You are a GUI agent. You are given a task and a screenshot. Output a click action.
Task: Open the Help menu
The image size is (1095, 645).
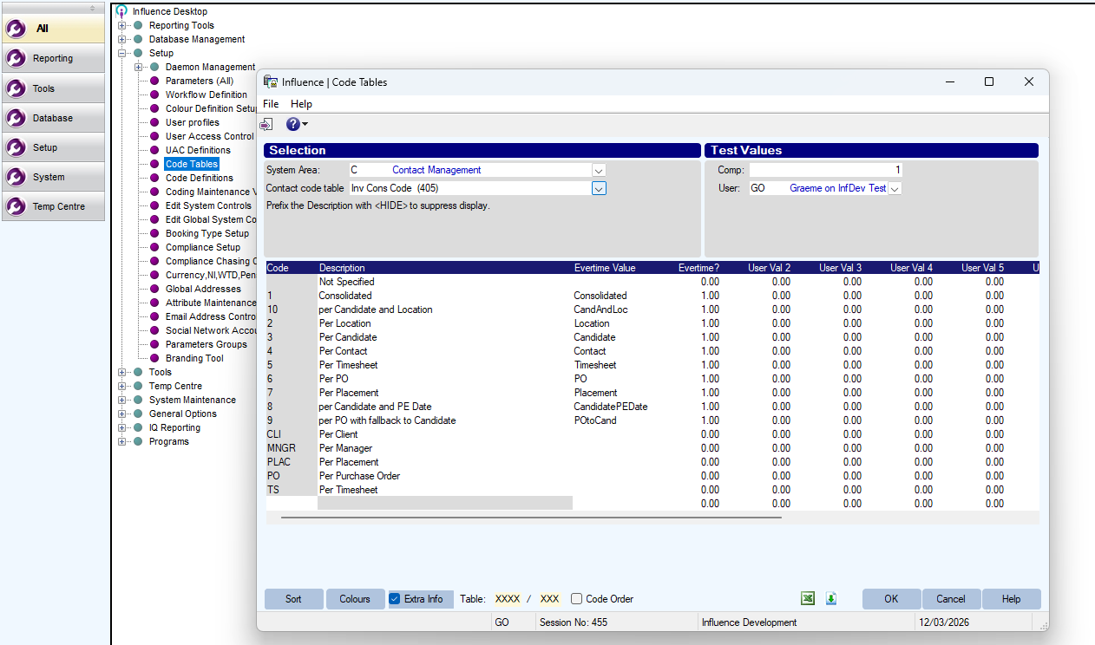(x=300, y=104)
